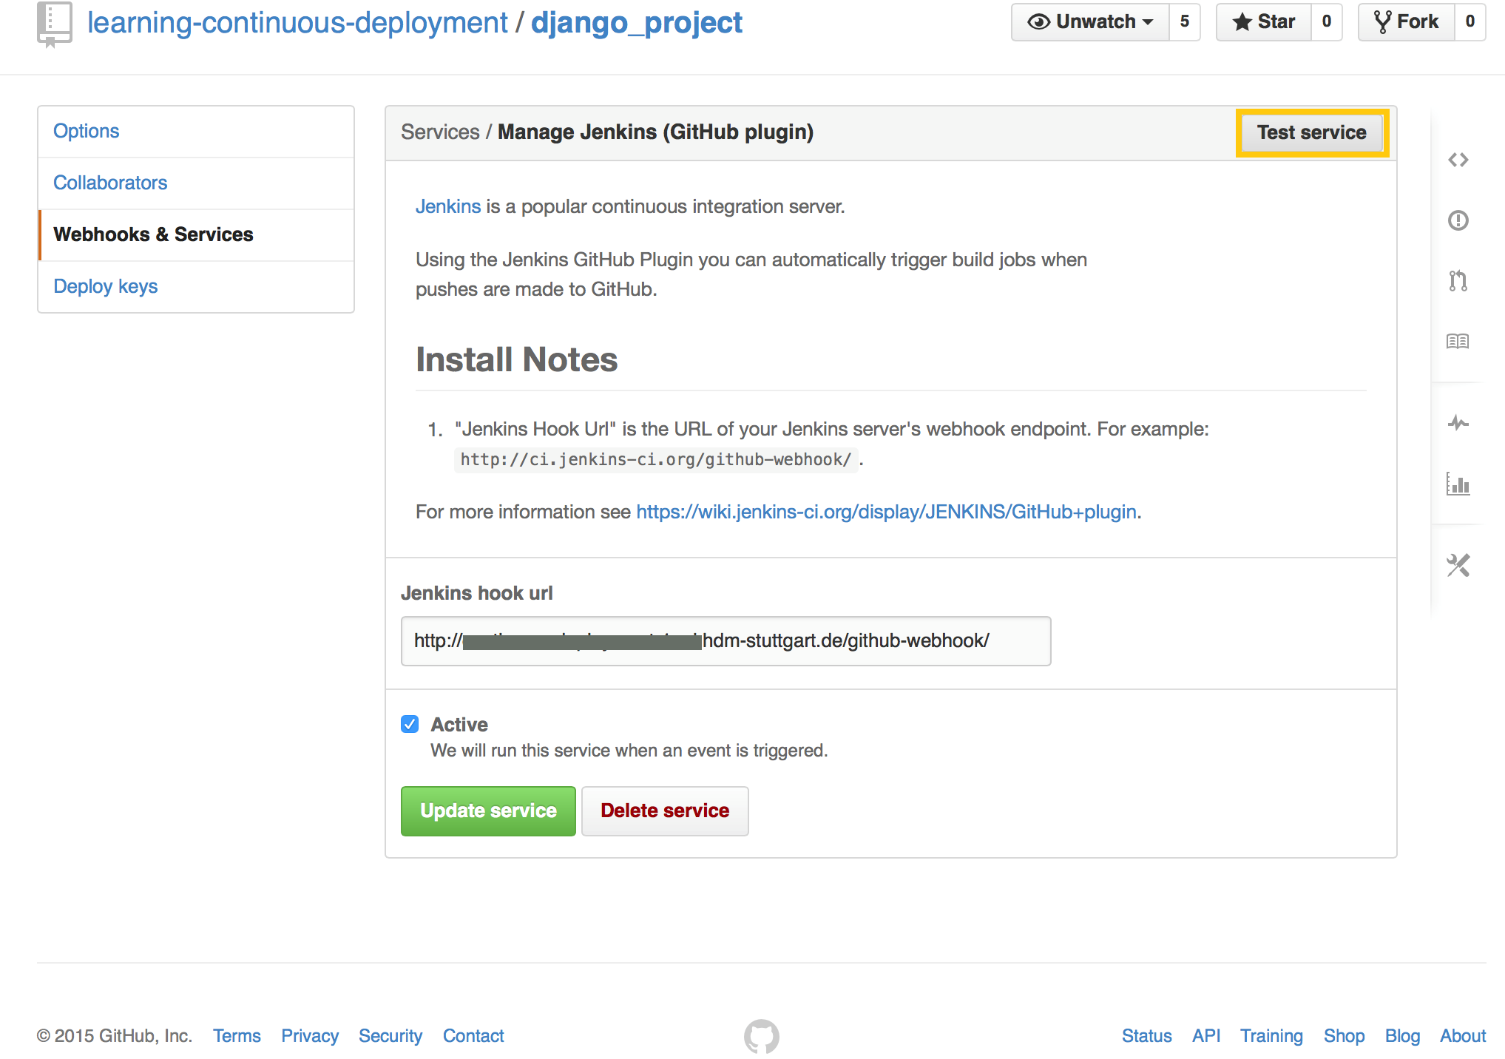Open the Code icon in right sidebar

pos(1458,160)
